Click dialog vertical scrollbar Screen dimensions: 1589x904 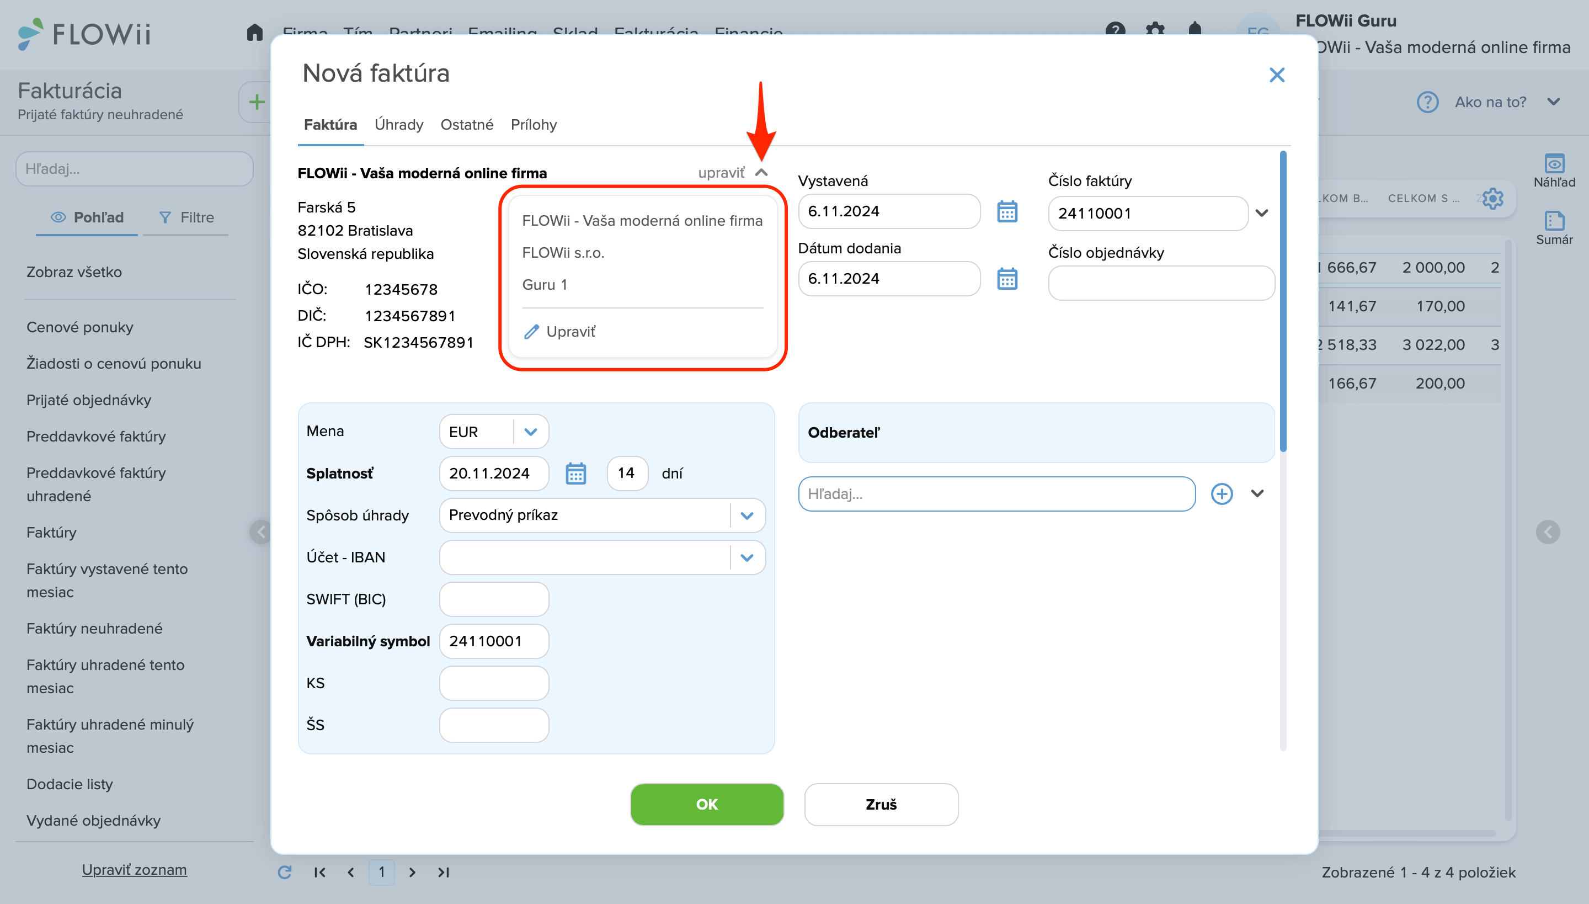point(1283,302)
